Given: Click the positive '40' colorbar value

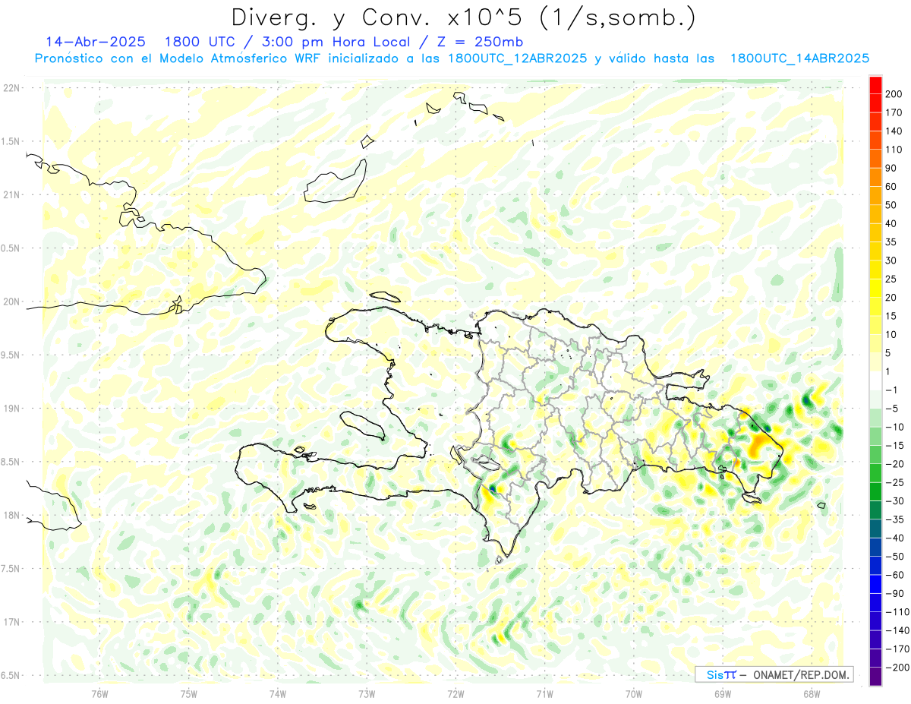Looking at the screenshot, I should [x=891, y=224].
